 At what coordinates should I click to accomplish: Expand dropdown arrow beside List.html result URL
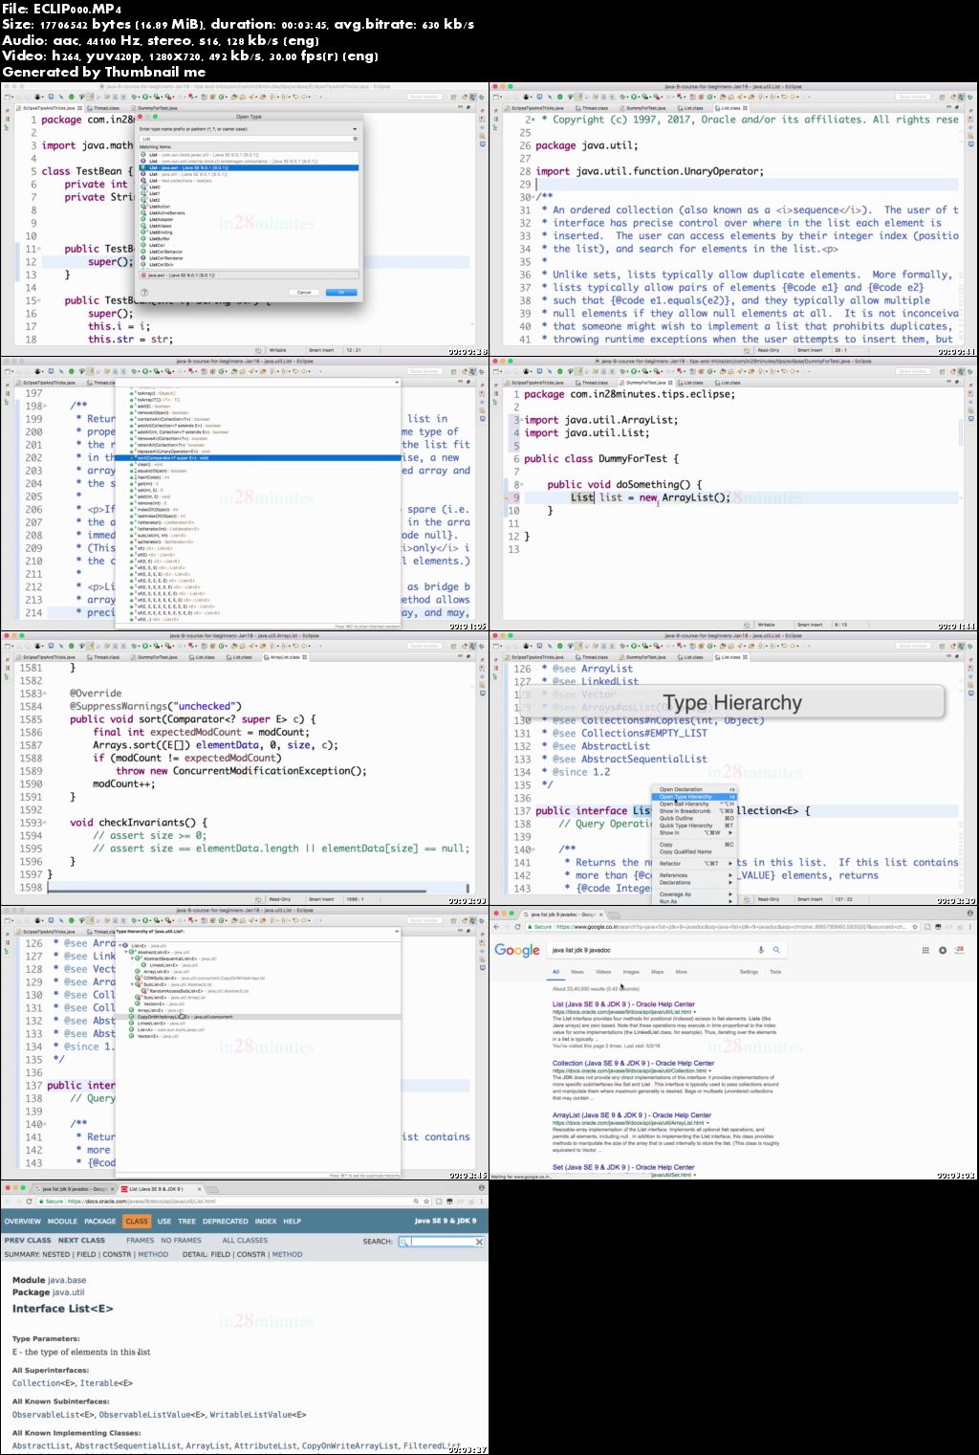(695, 1011)
